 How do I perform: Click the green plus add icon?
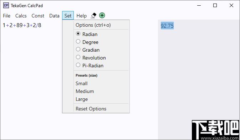tap(102, 15)
